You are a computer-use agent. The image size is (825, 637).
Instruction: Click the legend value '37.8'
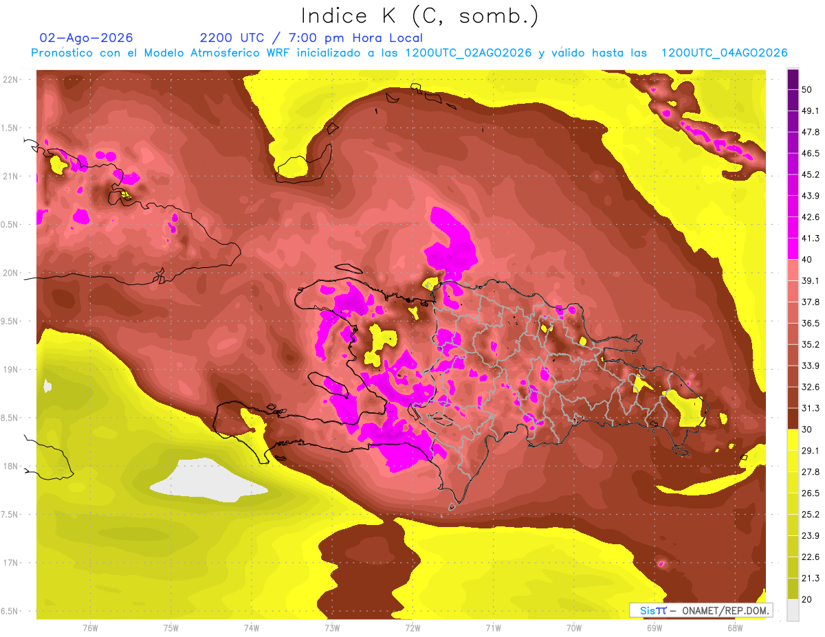pos(811,302)
